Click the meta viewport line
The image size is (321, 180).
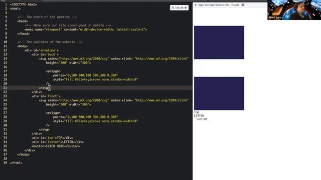(86, 29)
